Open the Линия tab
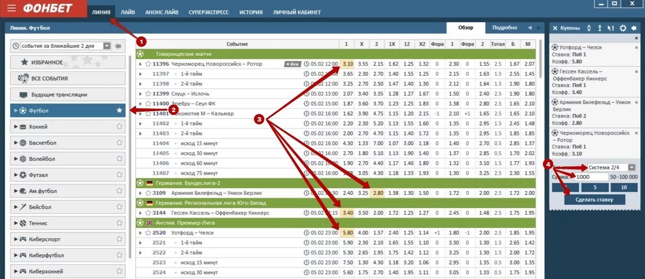The width and height of the screenshot is (645, 279). [x=101, y=12]
